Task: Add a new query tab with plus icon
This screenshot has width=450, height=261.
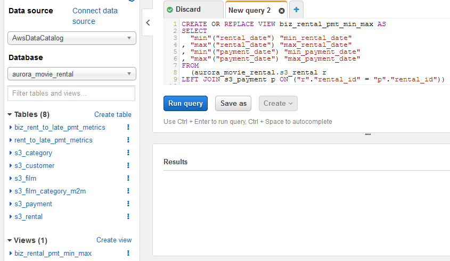Action: click(x=296, y=10)
